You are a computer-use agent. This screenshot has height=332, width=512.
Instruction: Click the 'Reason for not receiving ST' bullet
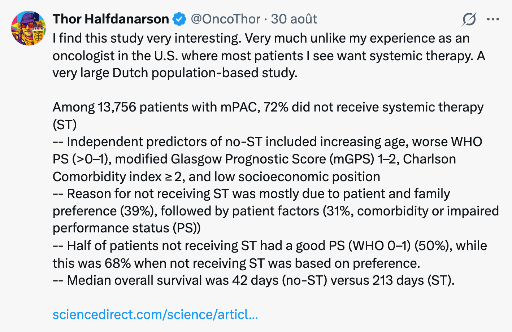[276, 211]
